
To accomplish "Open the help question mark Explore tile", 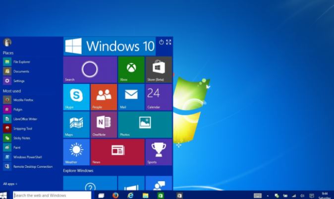I will [90, 183].
